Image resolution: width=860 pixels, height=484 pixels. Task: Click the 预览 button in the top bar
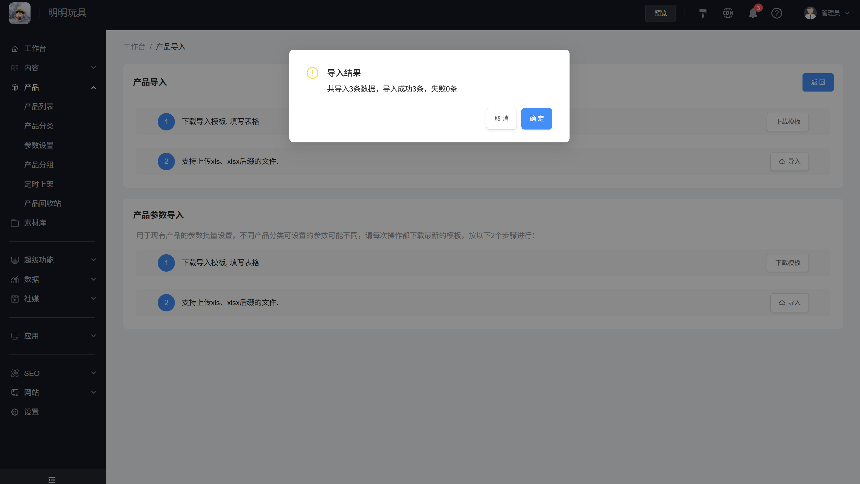click(660, 13)
